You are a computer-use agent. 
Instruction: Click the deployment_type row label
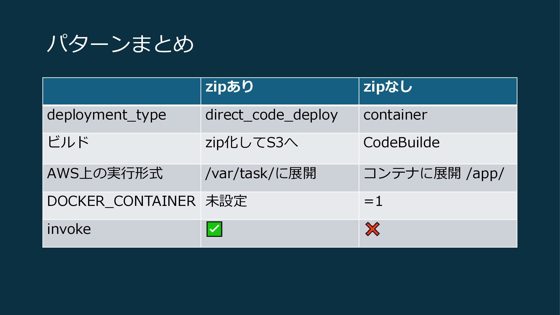coord(106,115)
